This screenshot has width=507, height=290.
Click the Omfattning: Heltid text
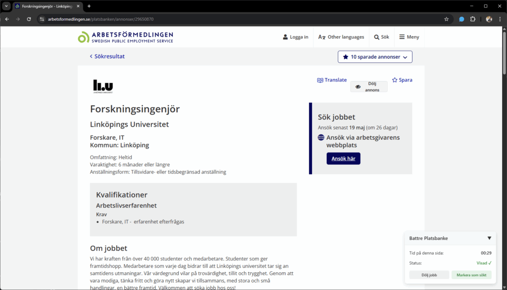click(x=111, y=158)
